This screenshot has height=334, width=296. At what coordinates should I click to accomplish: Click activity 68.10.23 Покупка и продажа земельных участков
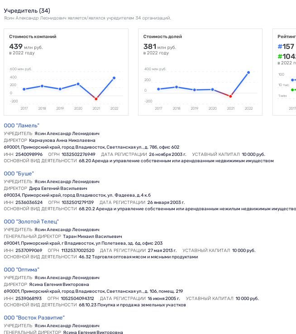tap(132, 305)
